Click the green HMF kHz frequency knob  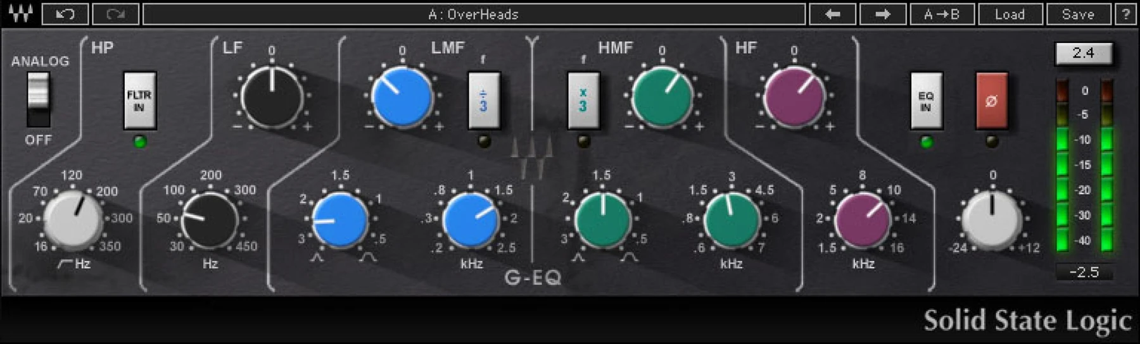pos(732,219)
